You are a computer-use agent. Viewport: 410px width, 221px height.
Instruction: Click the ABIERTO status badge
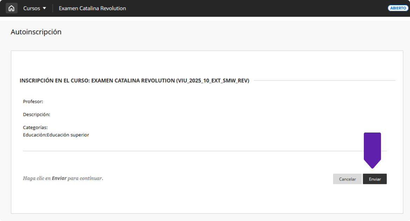[398, 8]
